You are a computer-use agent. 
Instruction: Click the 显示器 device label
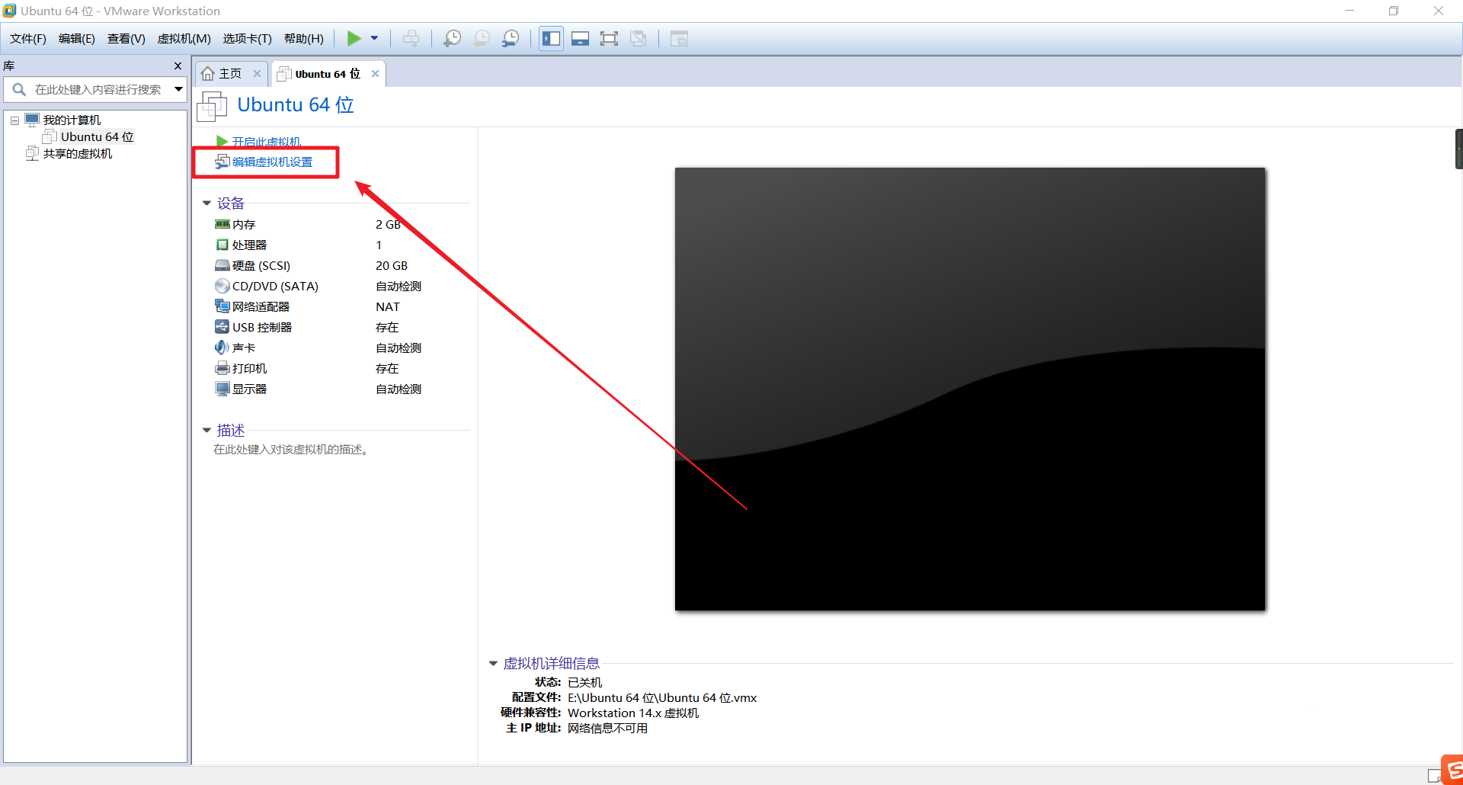point(249,389)
